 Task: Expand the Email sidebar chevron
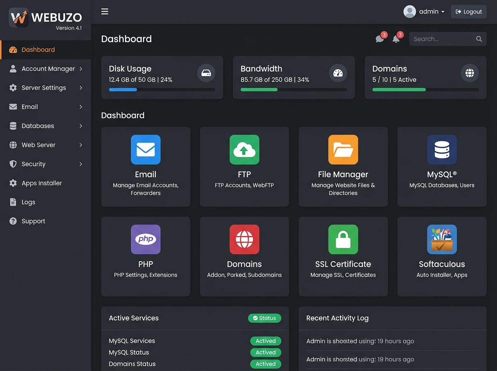coord(81,107)
